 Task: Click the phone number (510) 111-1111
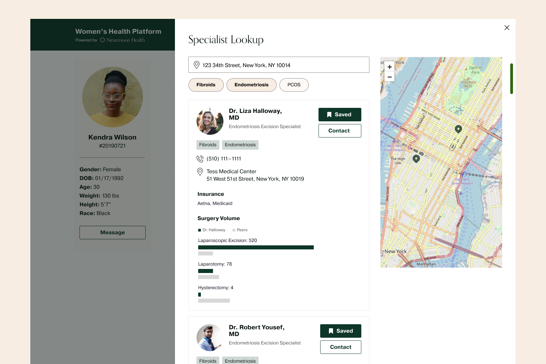tap(224, 159)
